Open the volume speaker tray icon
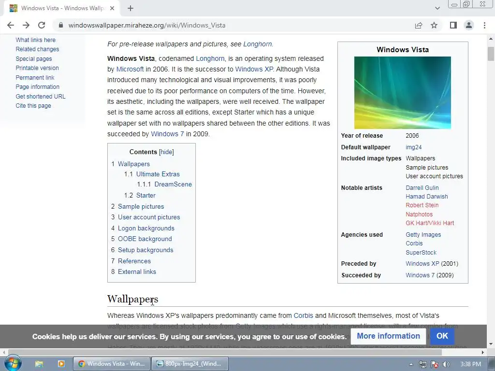Viewport: 495px width, 371px height. [x=446, y=364]
